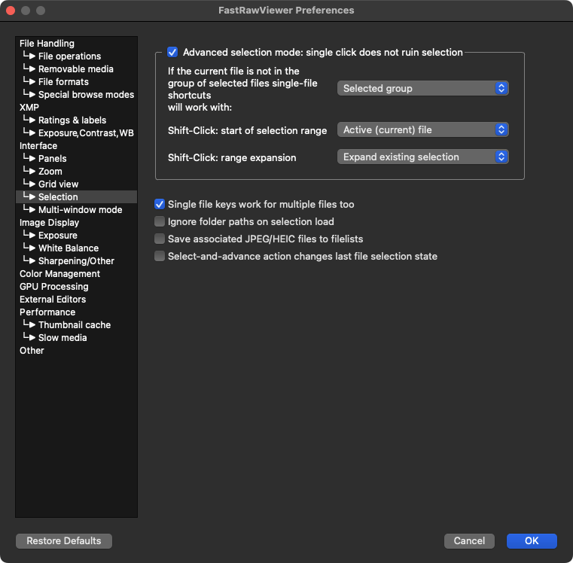Switch to GPU Processing category
This screenshot has height=563, width=573.
(53, 287)
